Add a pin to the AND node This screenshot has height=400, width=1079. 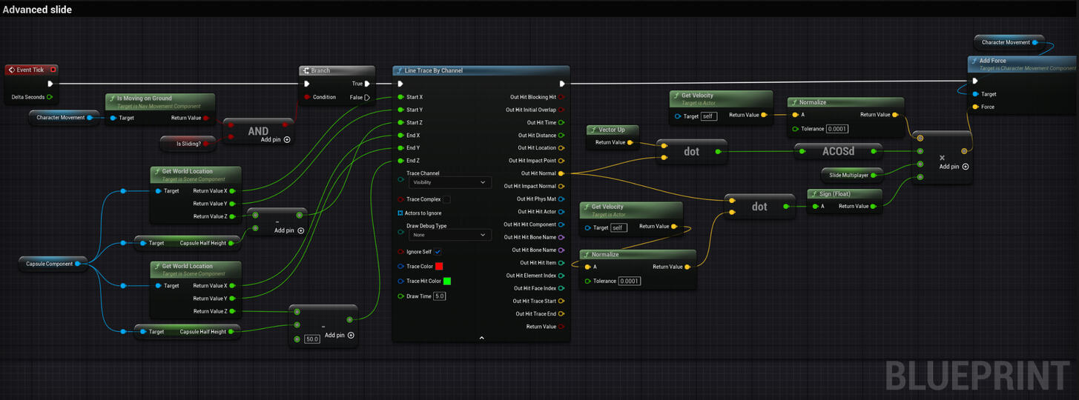tap(286, 139)
